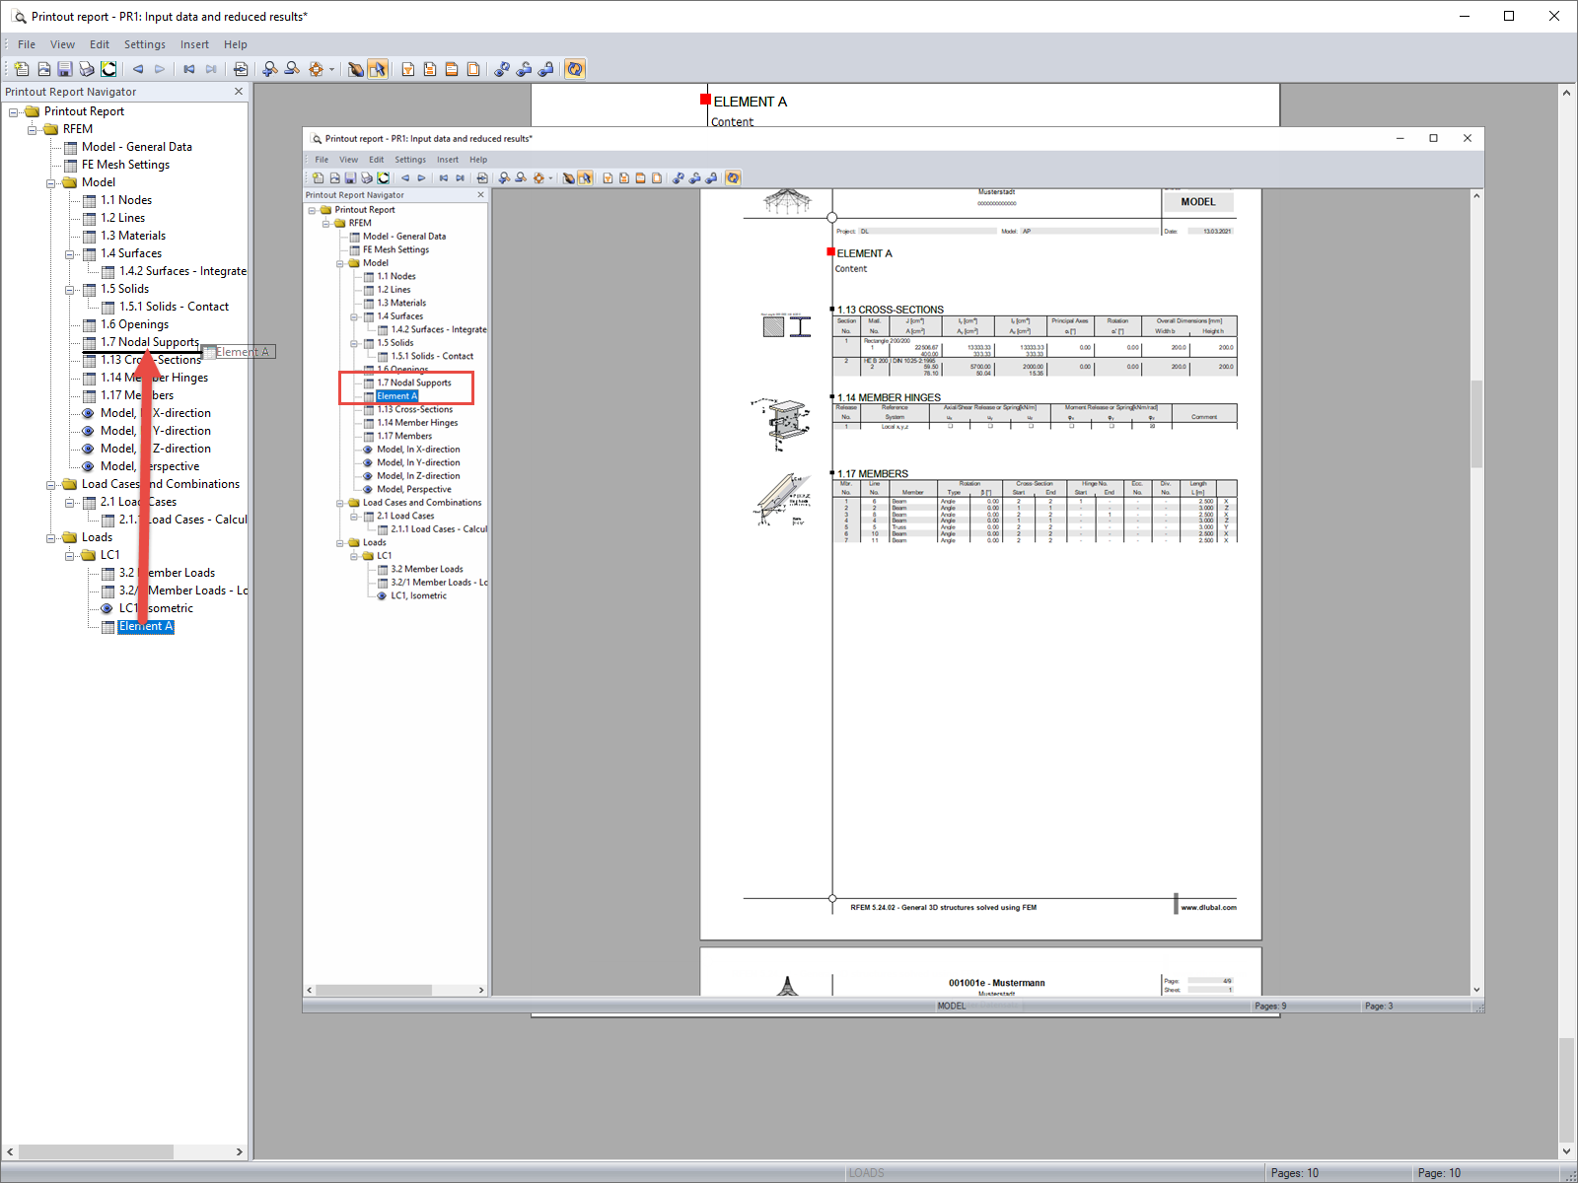Open the Insert menu of the inner window
Image resolution: width=1578 pixels, height=1183 pixels.
click(x=448, y=159)
